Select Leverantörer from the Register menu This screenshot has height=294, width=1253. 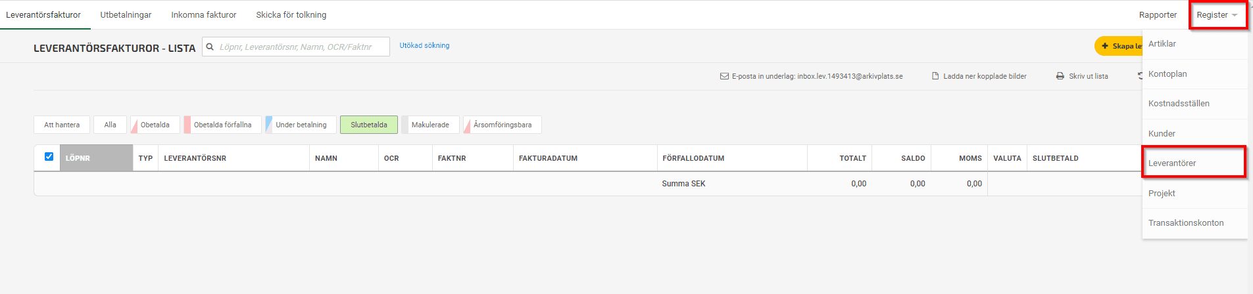[x=1172, y=163]
